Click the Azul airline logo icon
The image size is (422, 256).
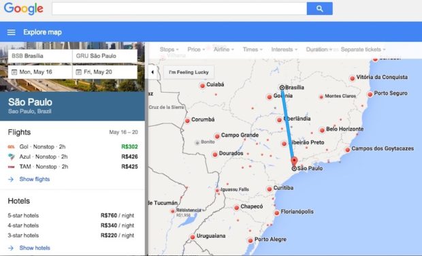pos(11,157)
